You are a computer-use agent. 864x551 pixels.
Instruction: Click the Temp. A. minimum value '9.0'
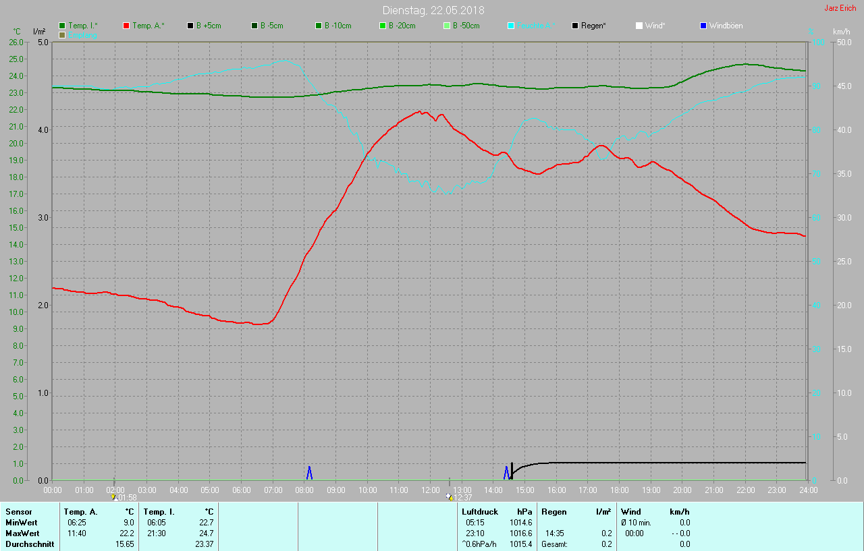point(129,523)
